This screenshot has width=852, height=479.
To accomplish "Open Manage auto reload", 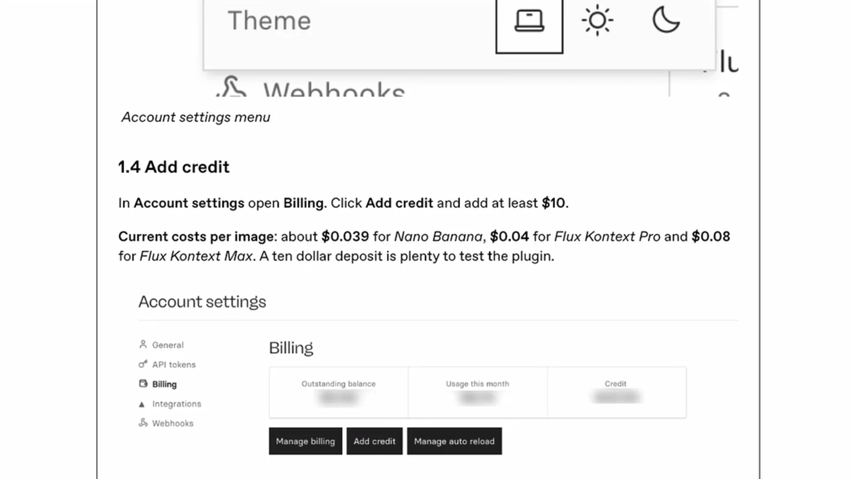I will [x=454, y=441].
